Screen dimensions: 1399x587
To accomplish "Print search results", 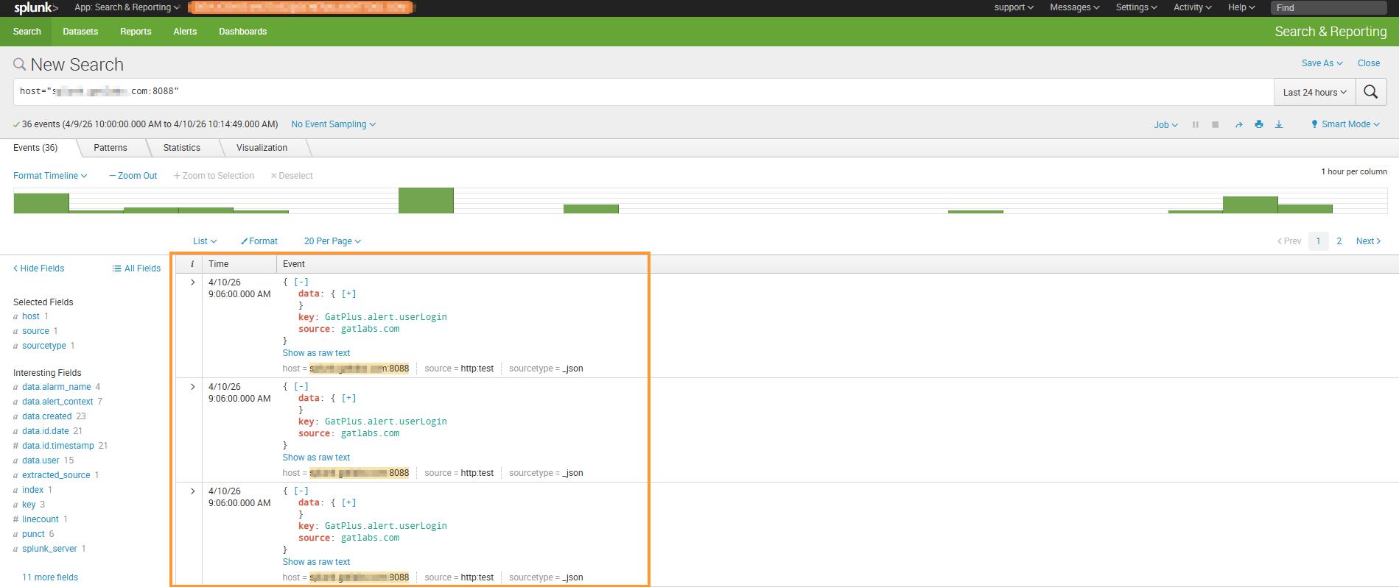I will [x=1259, y=124].
